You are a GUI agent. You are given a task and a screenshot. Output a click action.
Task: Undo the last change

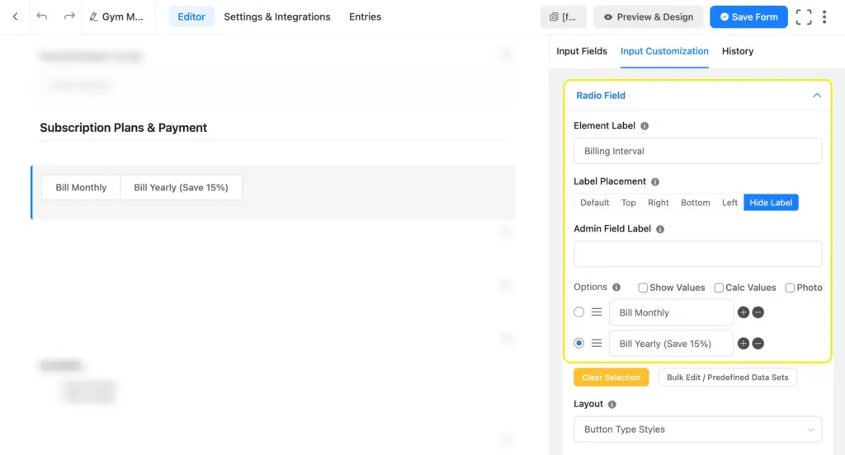(x=41, y=16)
